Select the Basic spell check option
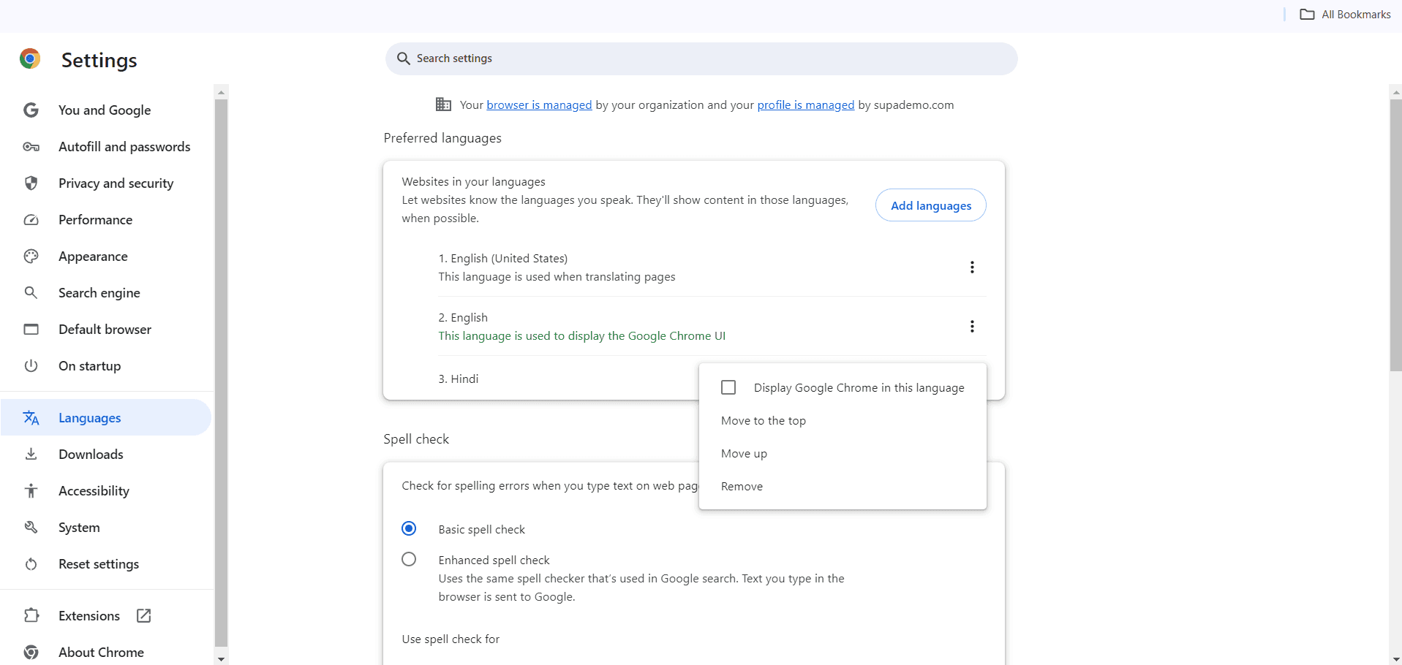Image resolution: width=1402 pixels, height=665 pixels. [408, 528]
